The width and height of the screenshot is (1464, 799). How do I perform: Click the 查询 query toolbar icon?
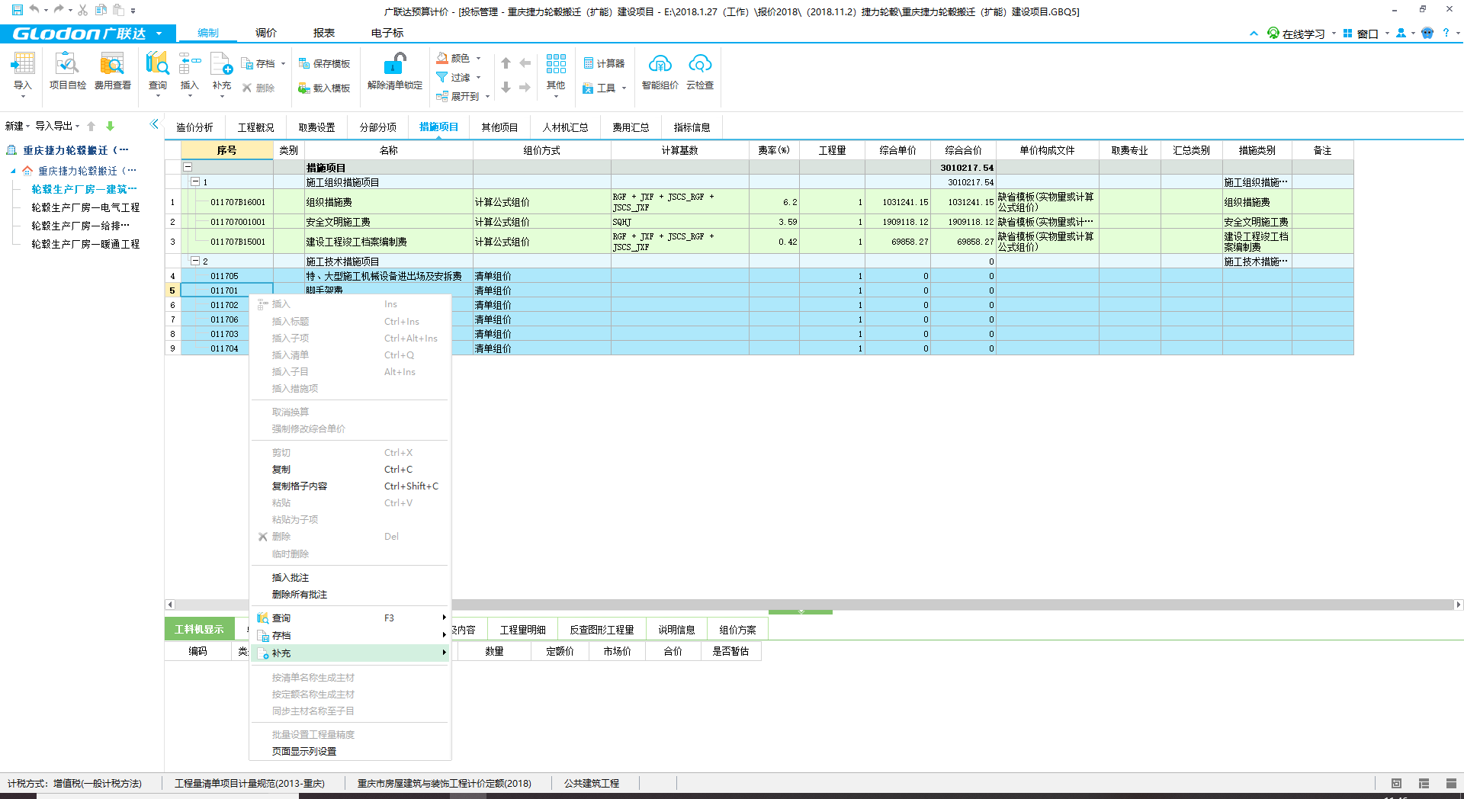[x=158, y=72]
